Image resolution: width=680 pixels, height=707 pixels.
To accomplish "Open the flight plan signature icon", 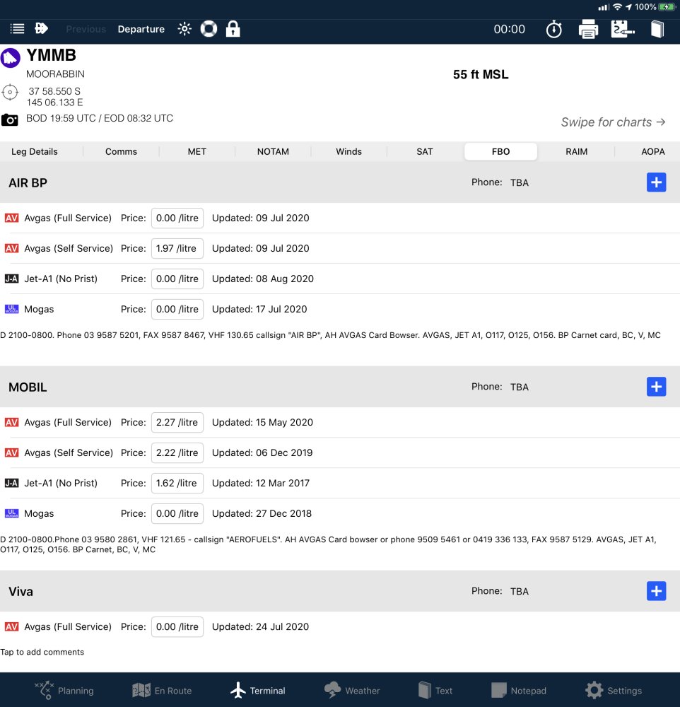I will (623, 29).
